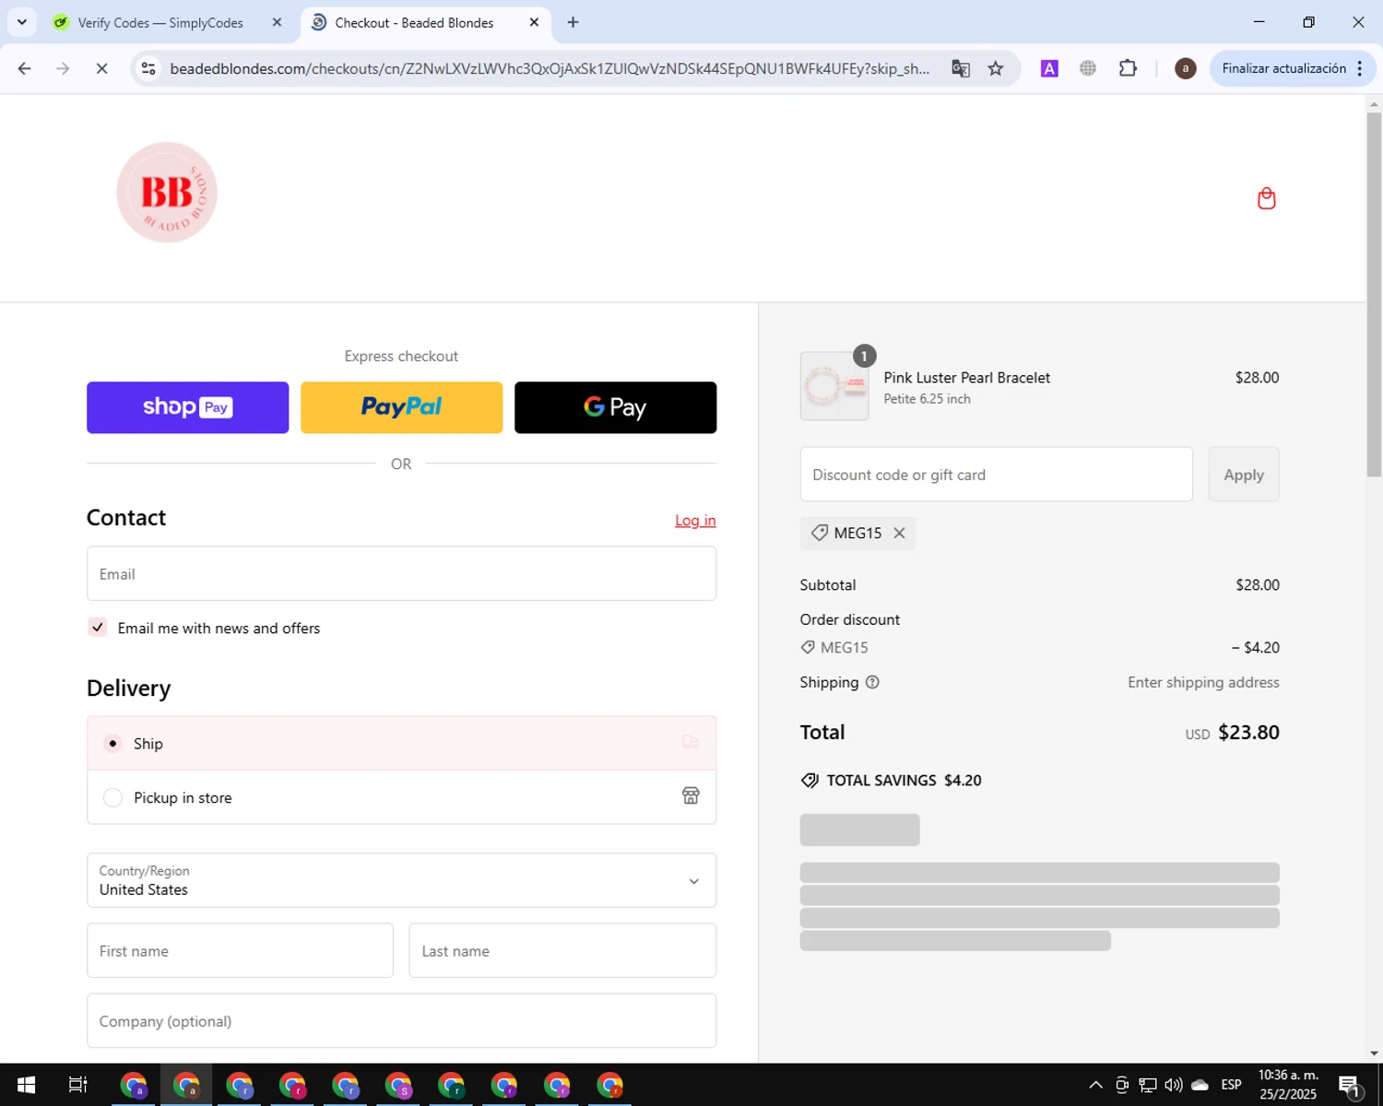Open the OneDrive cloud tray icon
This screenshot has width=1383, height=1106.
point(1200,1085)
